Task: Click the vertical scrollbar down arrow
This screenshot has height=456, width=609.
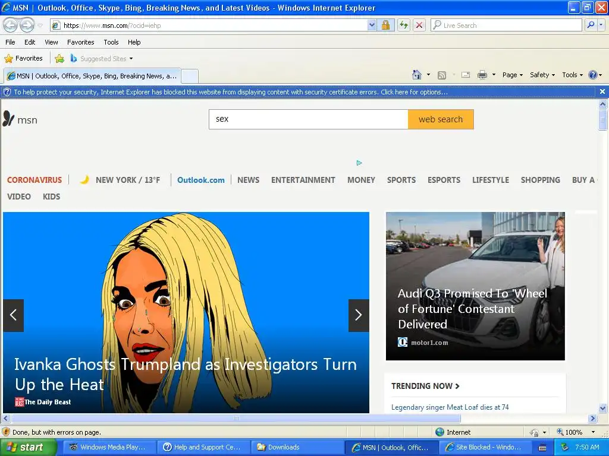Action: (x=603, y=407)
